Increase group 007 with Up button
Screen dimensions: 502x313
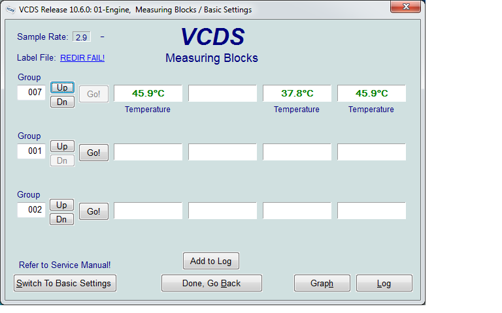click(x=62, y=87)
